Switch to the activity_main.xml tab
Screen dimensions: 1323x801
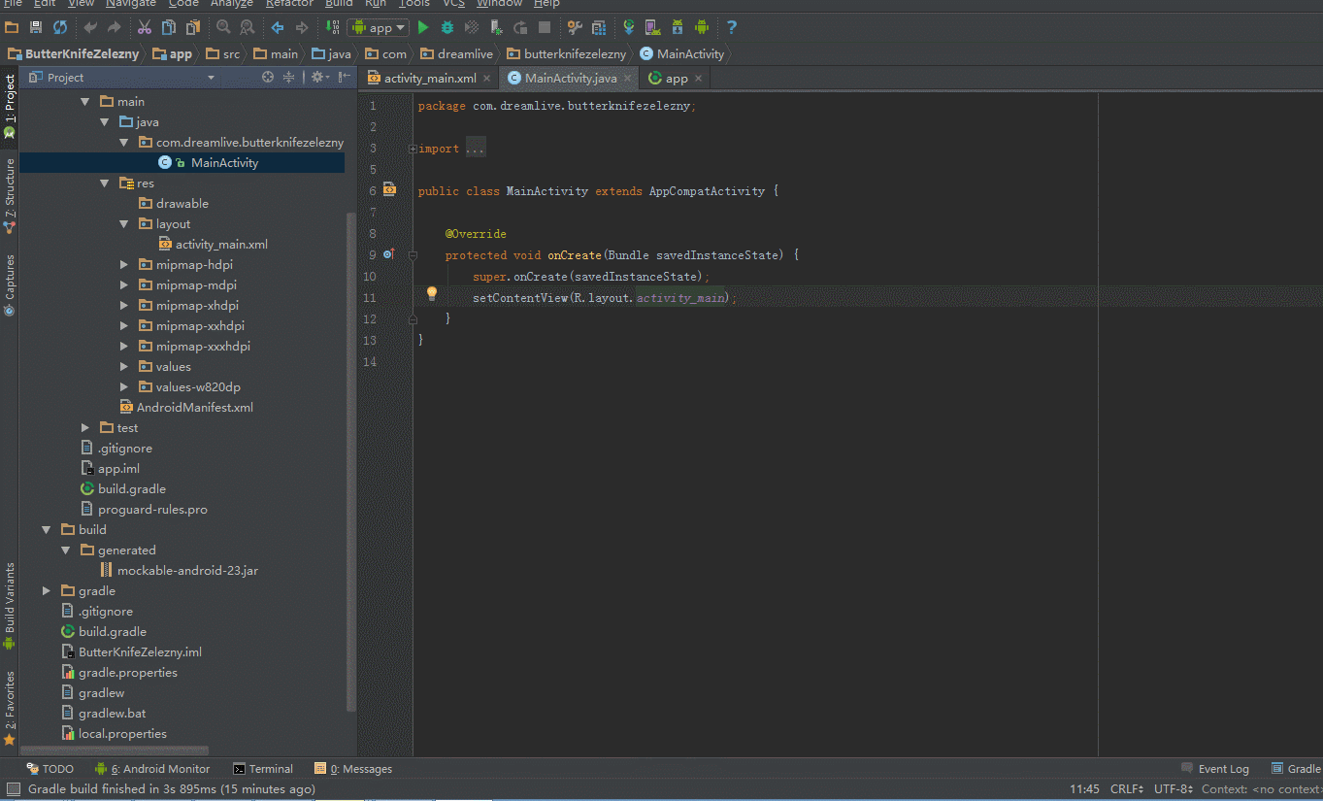(428, 79)
